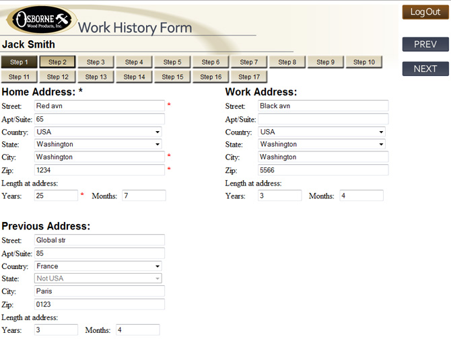This screenshot has width=451, height=343.
Task: Click the empty Work Address Apt/Suite field
Action: click(x=323, y=119)
